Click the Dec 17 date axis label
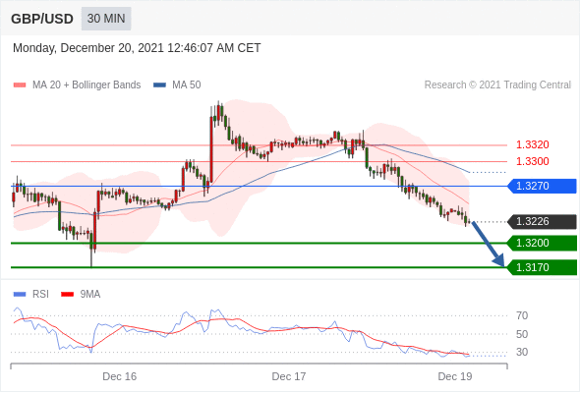The image size is (580, 393). [288, 376]
